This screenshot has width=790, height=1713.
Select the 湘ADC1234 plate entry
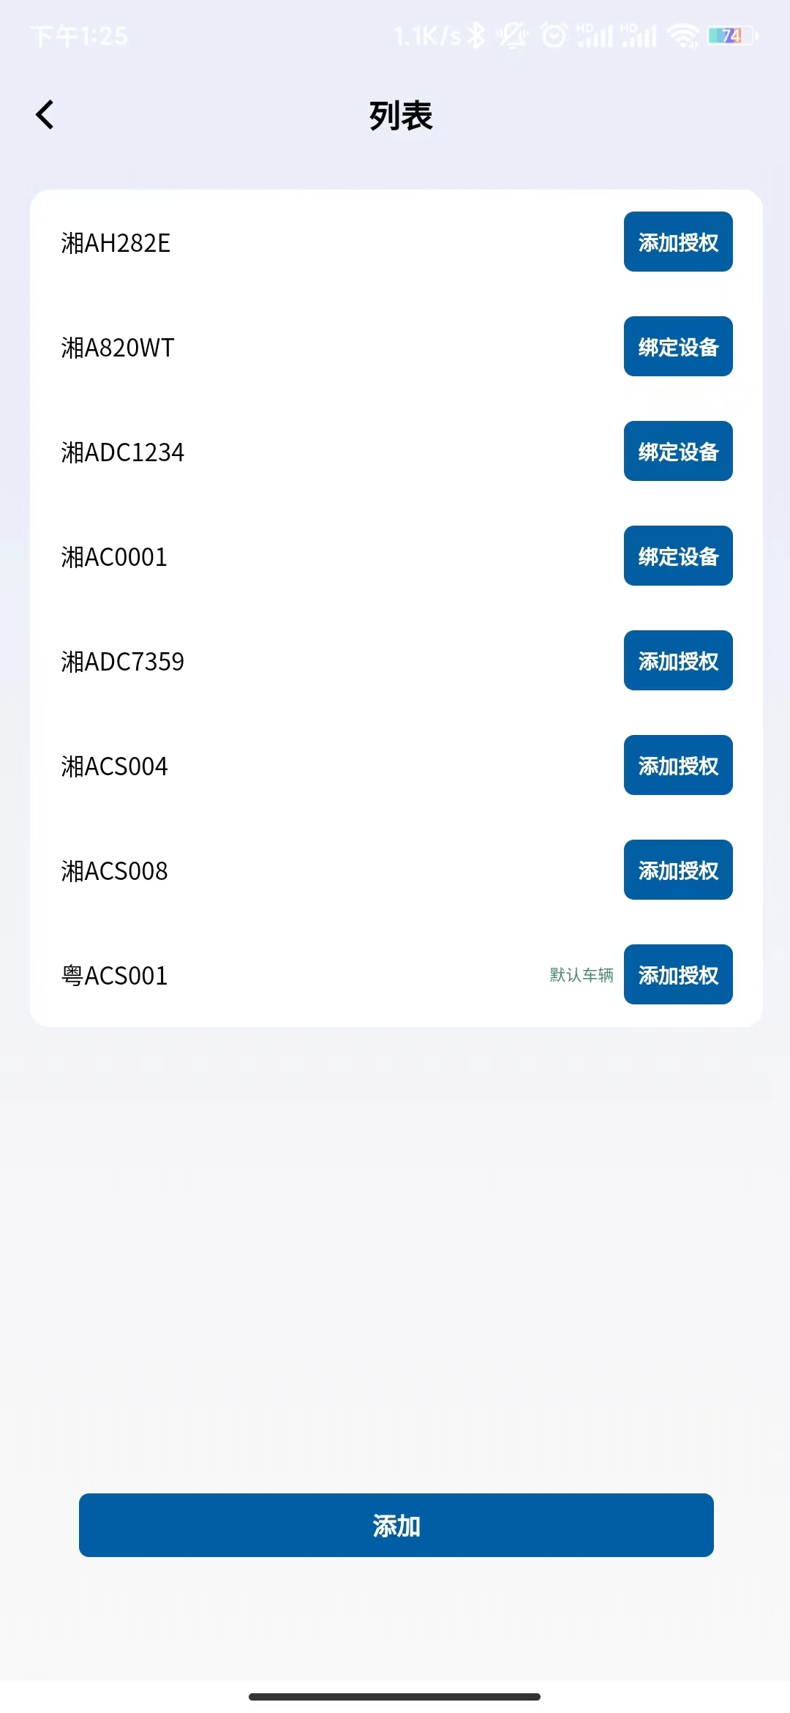(123, 452)
